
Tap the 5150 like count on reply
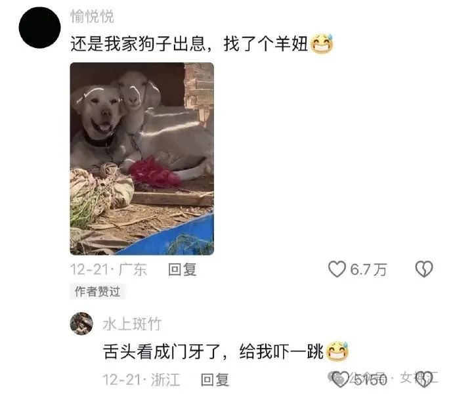click(x=370, y=380)
